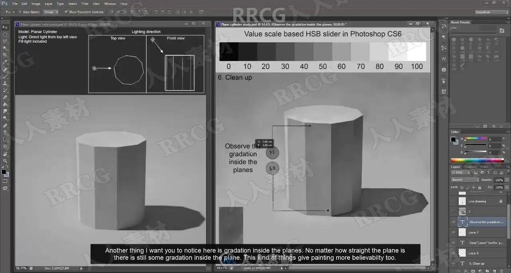Screen dimensions: 511x273
Task: Uncheck Show Transform Controls
Action: pos(66,12)
